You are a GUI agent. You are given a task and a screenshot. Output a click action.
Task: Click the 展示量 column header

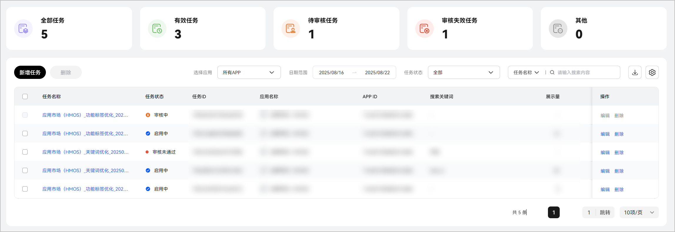tap(553, 96)
